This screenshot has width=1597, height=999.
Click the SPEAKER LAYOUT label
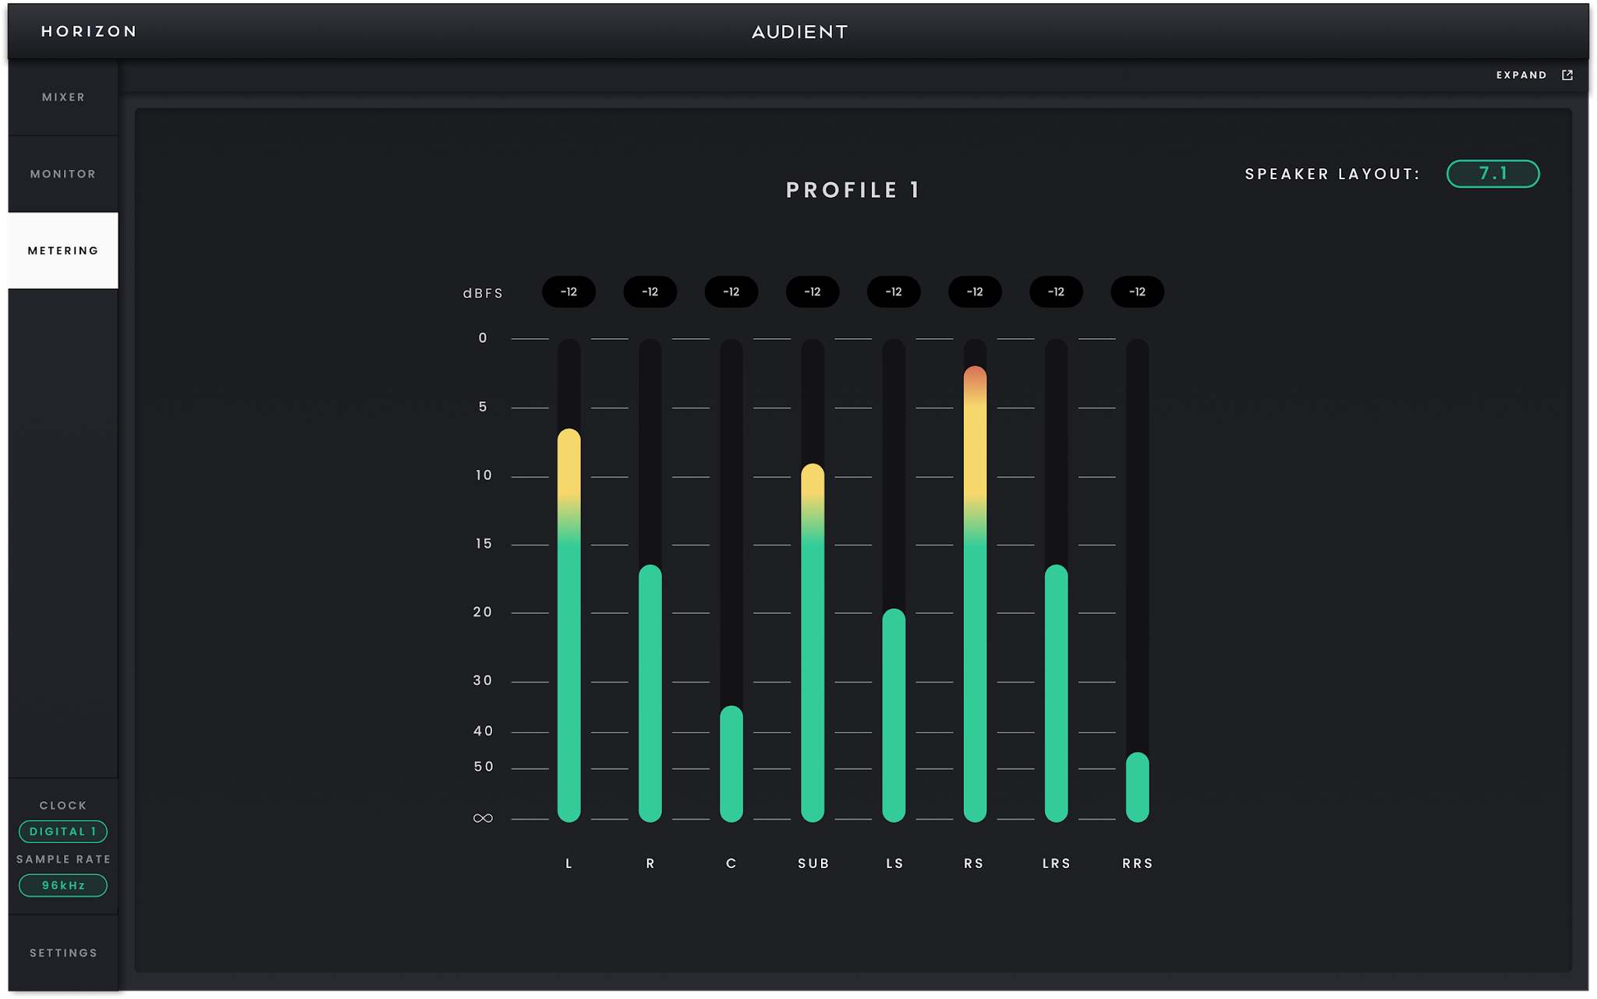pyautogui.click(x=1333, y=174)
